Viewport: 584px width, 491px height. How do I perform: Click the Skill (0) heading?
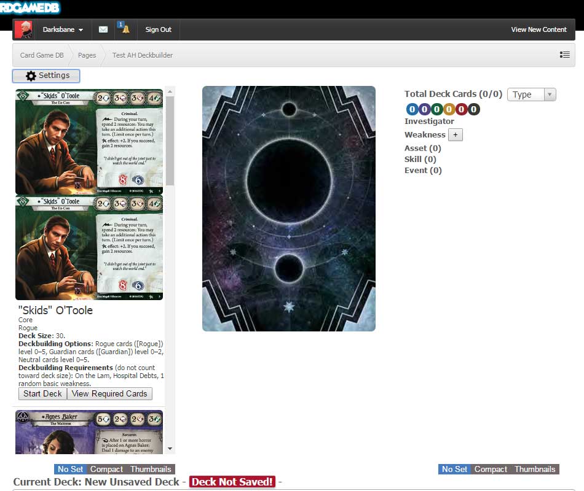pyautogui.click(x=420, y=159)
